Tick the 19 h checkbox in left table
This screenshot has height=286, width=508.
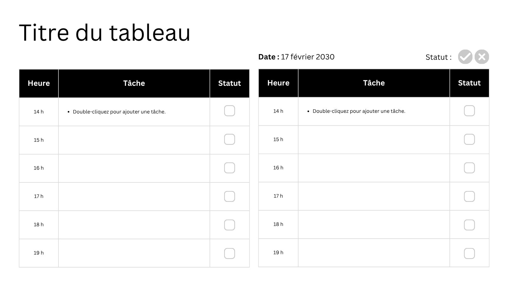(x=230, y=254)
